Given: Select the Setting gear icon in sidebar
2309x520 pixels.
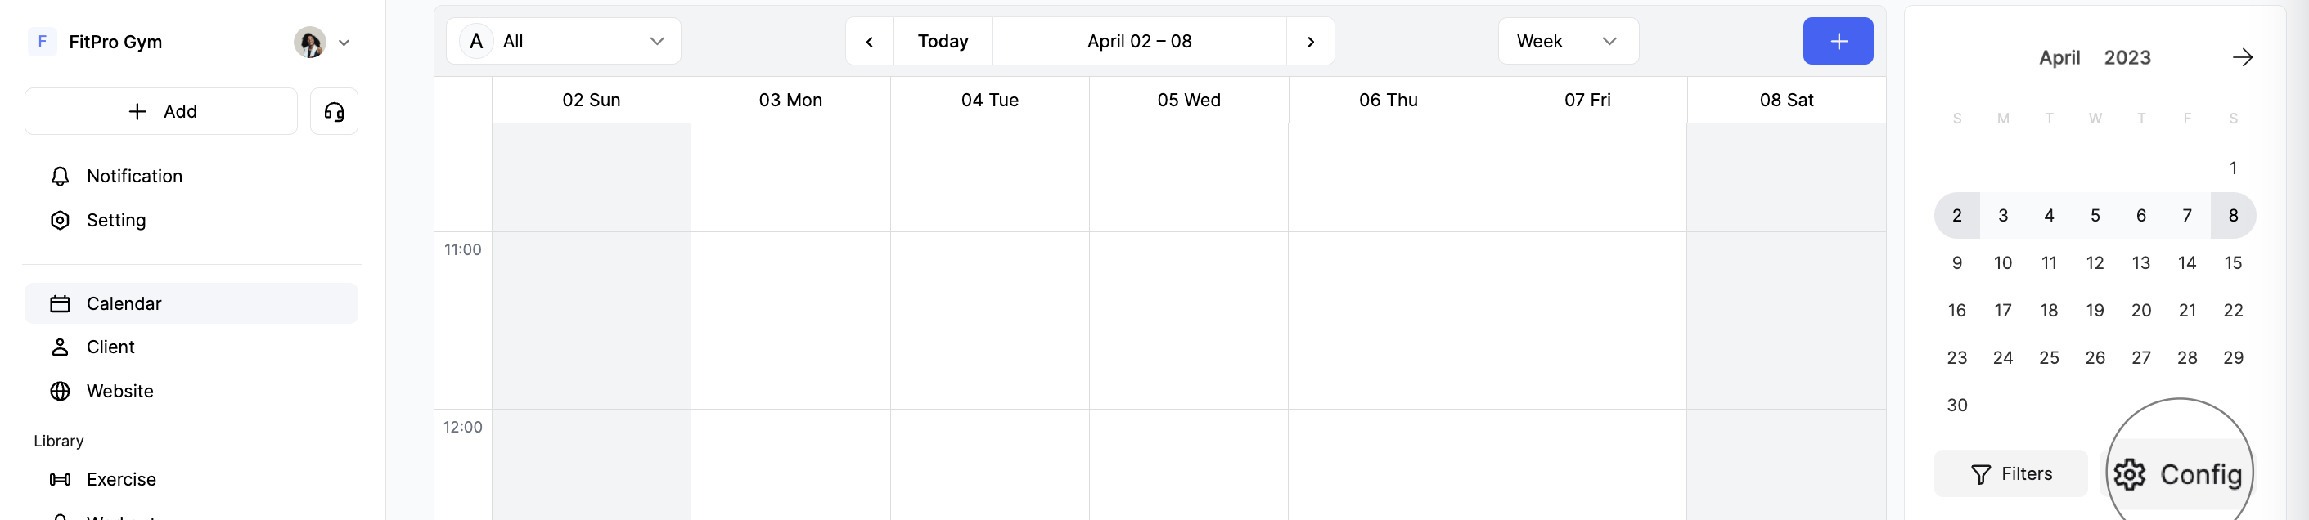Looking at the screenshot, I should (x=59, y=220).
